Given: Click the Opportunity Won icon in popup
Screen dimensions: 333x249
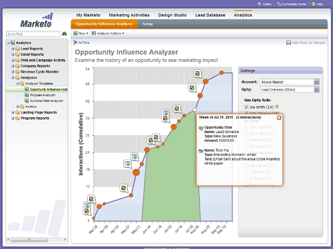Looking at the screenshot, I should pyautogui.click(x=200, y=128).
